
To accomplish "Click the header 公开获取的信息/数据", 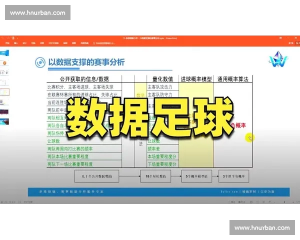I will pos(84,79).
